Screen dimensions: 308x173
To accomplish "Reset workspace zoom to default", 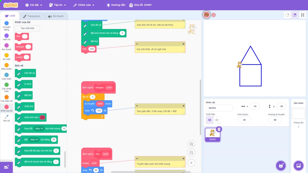I will 191,163.
